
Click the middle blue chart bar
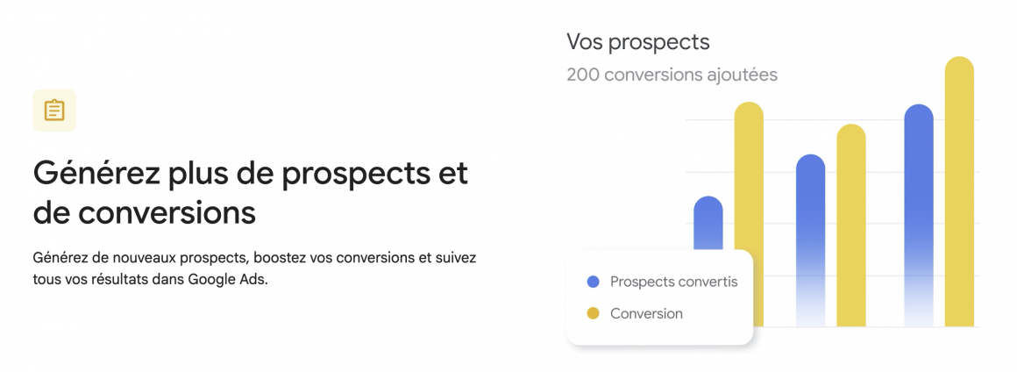(x=810, y=228)
